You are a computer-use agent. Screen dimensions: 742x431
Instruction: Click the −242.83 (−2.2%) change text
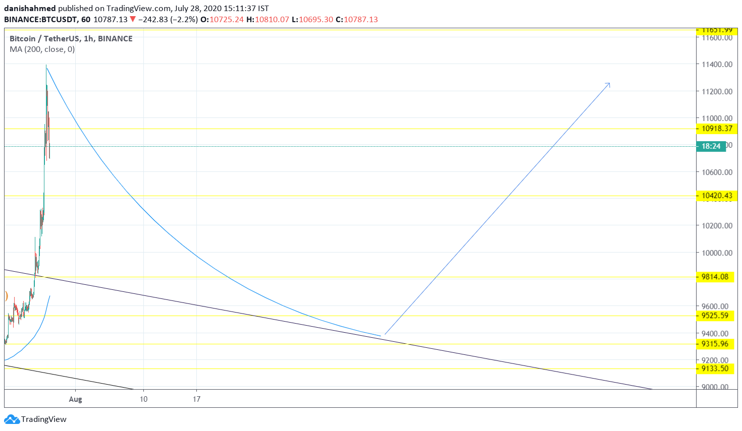coord(168,20)
